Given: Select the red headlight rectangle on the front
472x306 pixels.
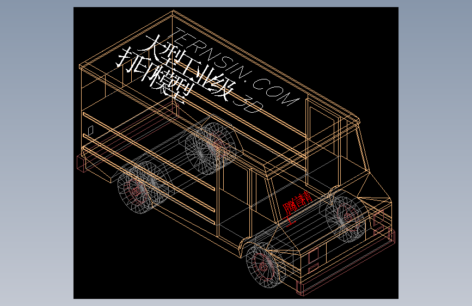Looking at the screenshot, I should (x=314, y=255).
